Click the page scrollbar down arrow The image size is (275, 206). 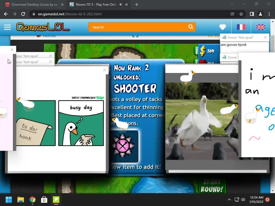coord(273,191)
